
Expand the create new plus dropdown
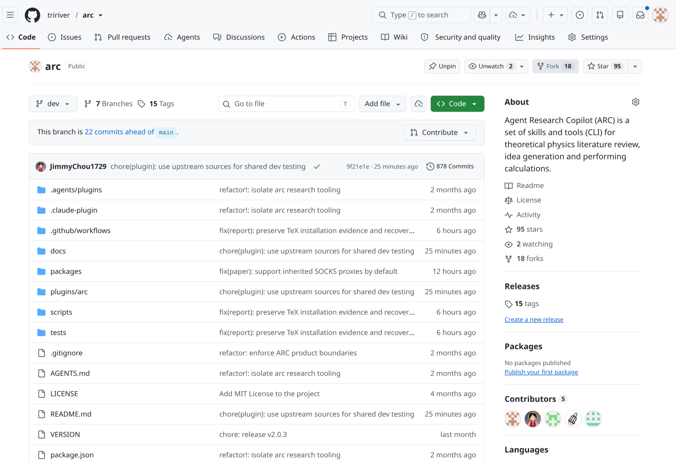555,15
